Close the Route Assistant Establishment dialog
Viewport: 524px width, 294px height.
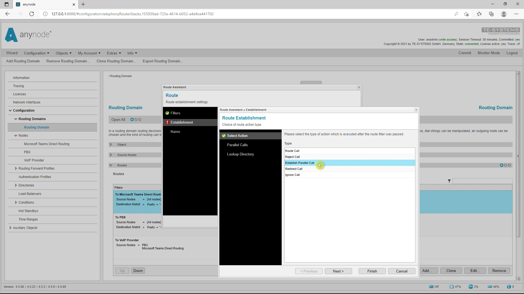pyautogui.click(x=416, y=110)
